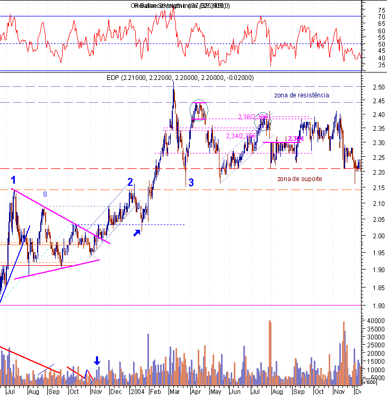The image size is (387, 395).
Task: Click the 'Feb' month label
Action: tap(155, 391)
